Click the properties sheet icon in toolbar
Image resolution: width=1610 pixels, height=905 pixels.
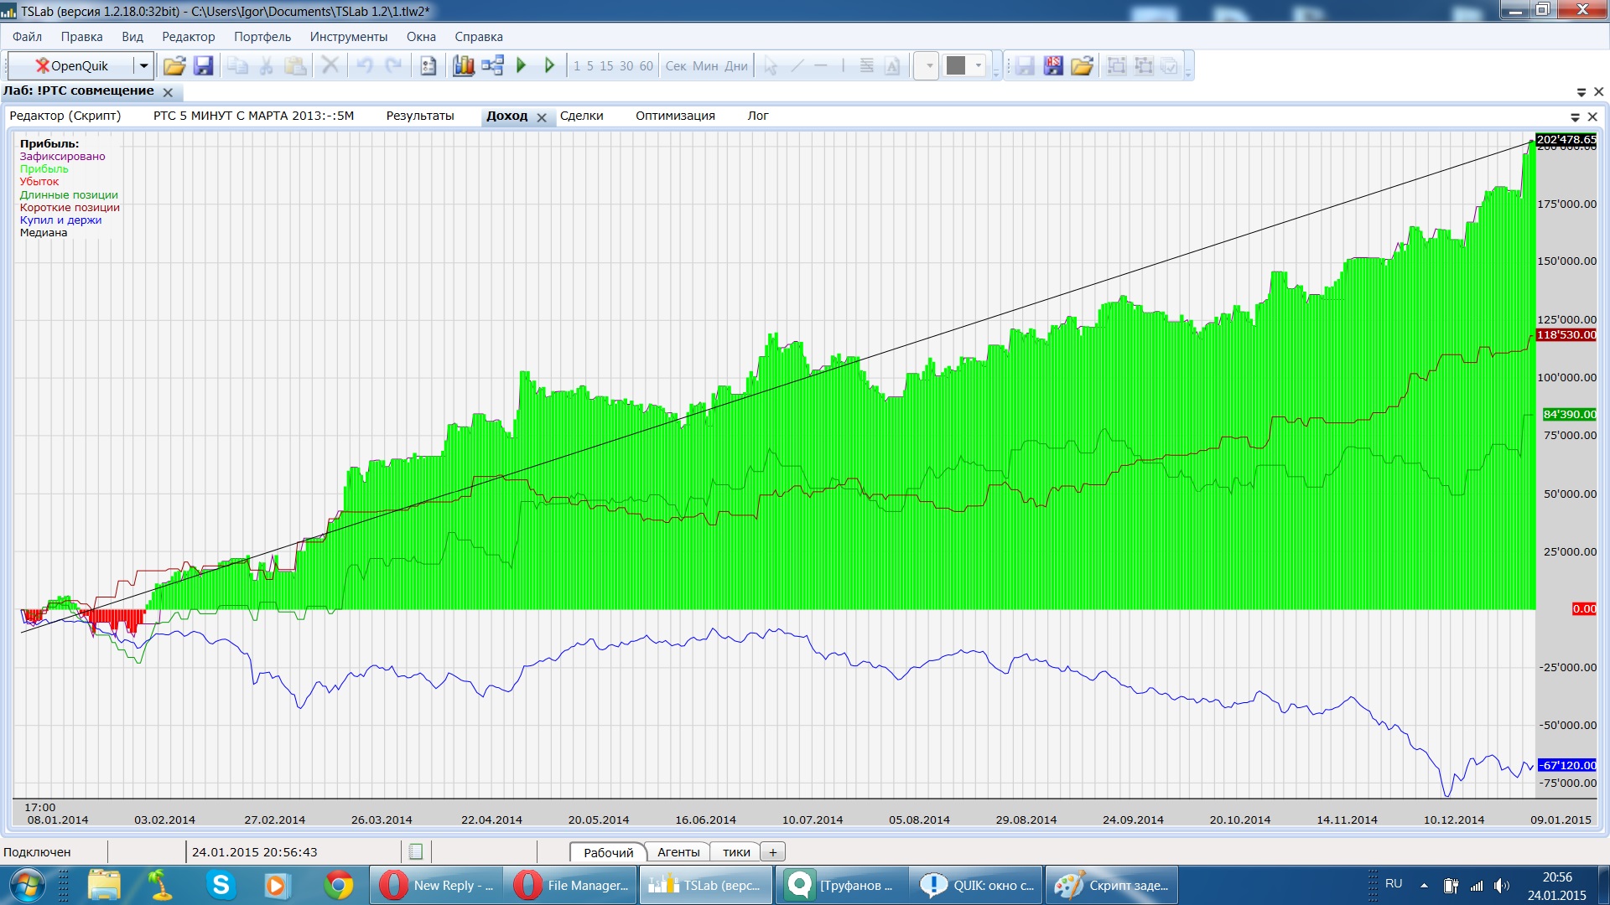[428, 66]
